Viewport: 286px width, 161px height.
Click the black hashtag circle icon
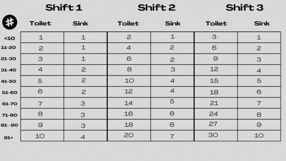click(x=10, y=23)
